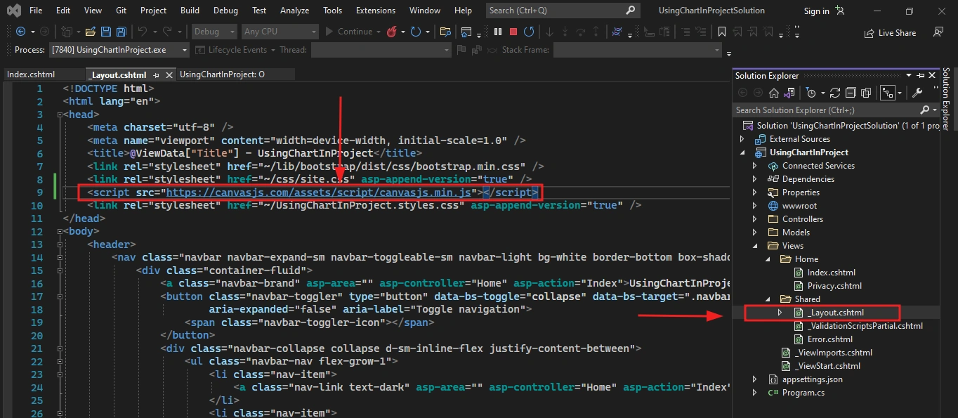Close the _Layout.cshtml tab
Screen dimensions: 958x418
pos(169,74)
